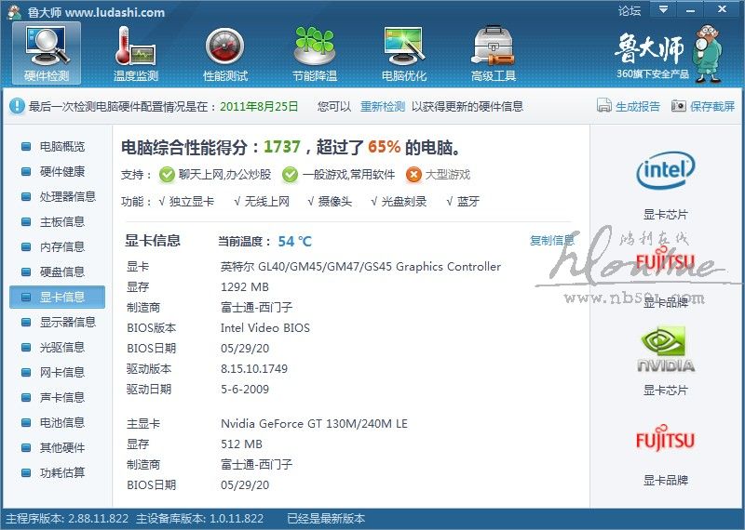Click the orange cross beside 大型游戏
The width and height of the screenshot is (745, 530).
pos(413,175)
